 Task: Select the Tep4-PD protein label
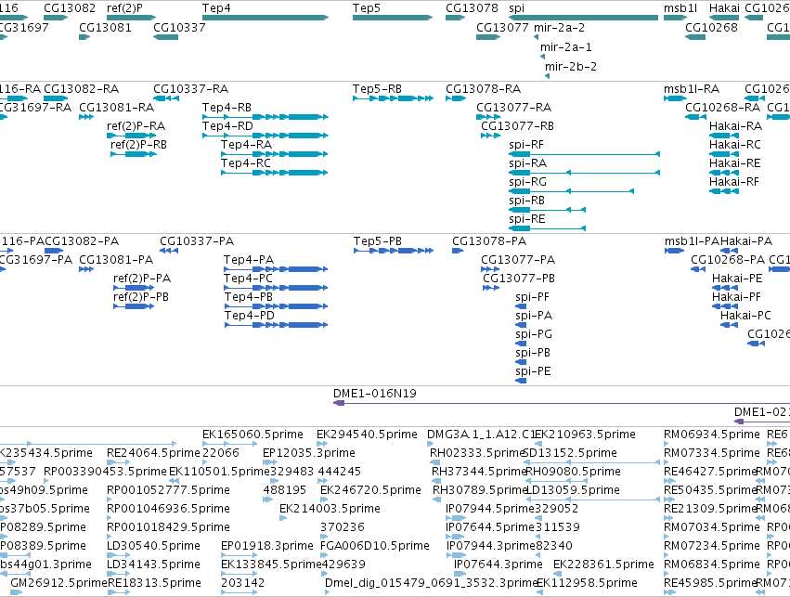point(250,316)
